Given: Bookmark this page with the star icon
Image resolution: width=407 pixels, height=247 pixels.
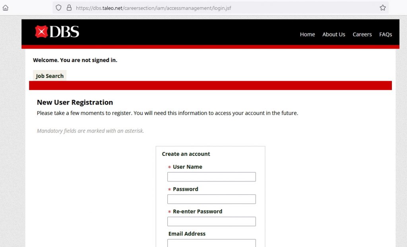Looking at the screenshot, I should (382, 8).
